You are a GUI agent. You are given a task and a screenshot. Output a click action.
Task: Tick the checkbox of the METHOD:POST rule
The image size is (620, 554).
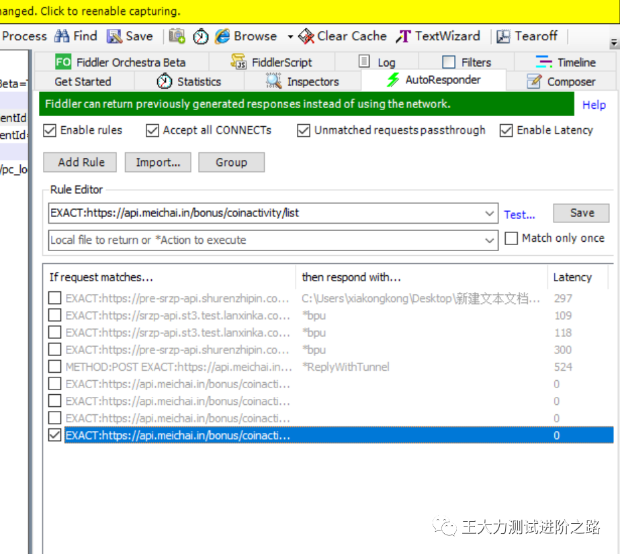pyautogui.click(x=54, y=366)
